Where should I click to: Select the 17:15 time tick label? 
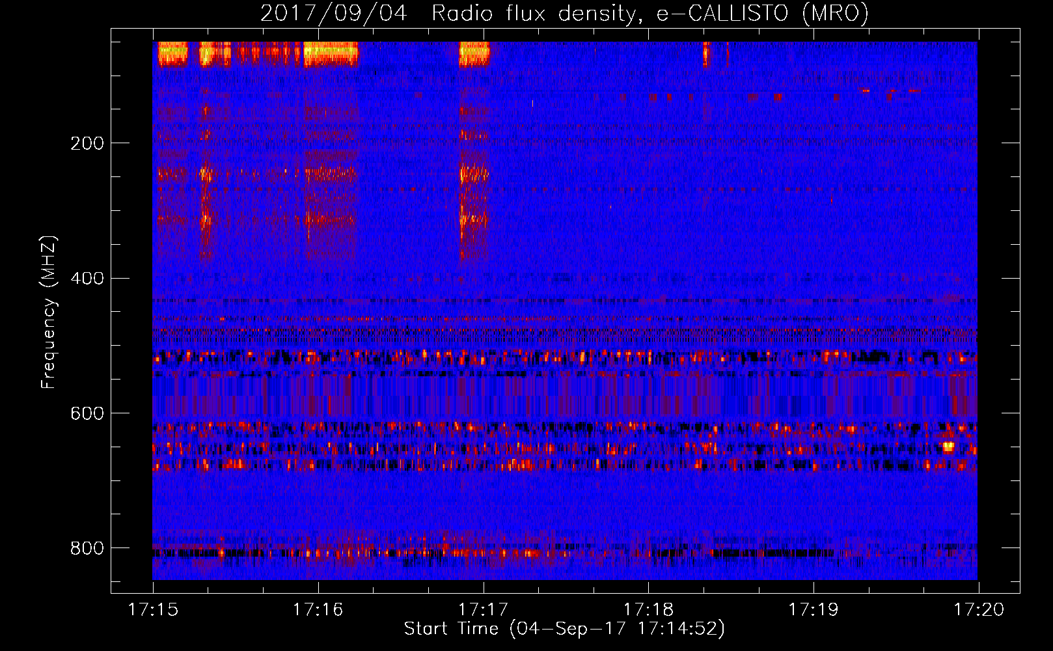pyautogui.click(x=153, y=610)
